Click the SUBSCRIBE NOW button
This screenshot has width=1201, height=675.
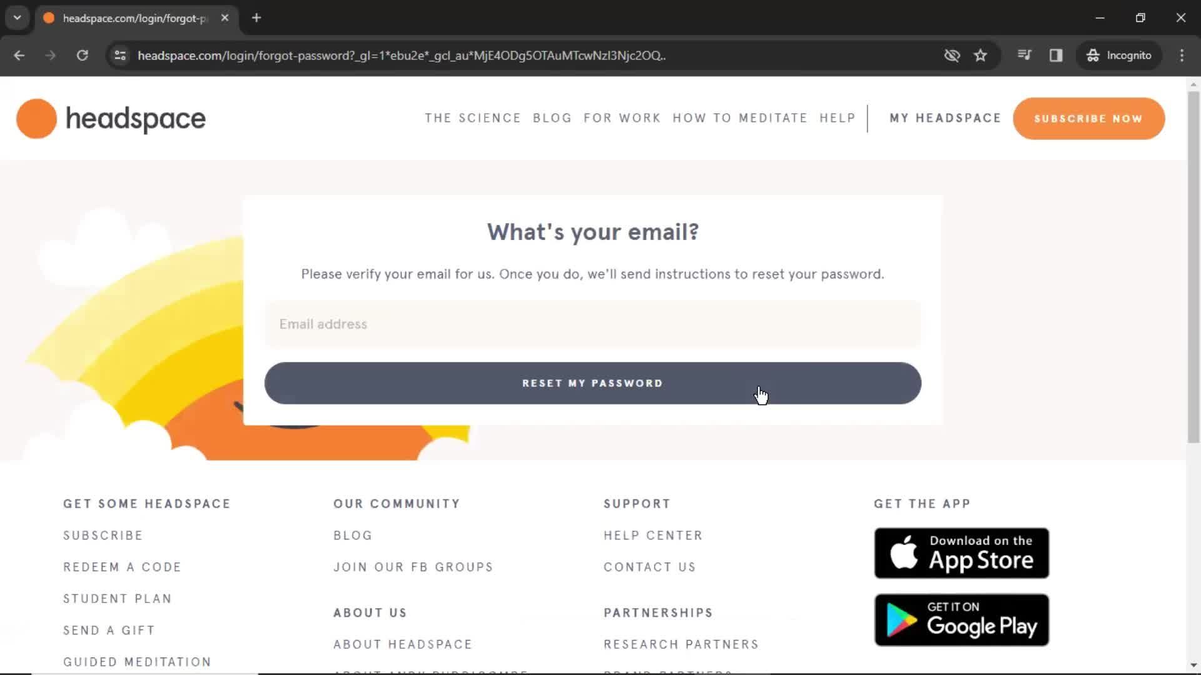(x=1089, y=118)
